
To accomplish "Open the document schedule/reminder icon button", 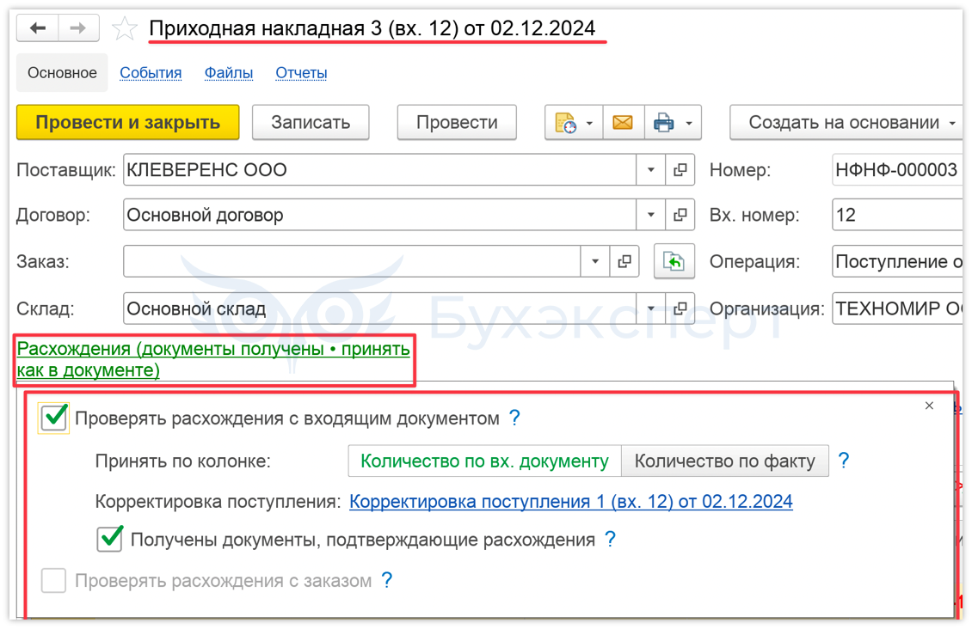I will [565, 123].
